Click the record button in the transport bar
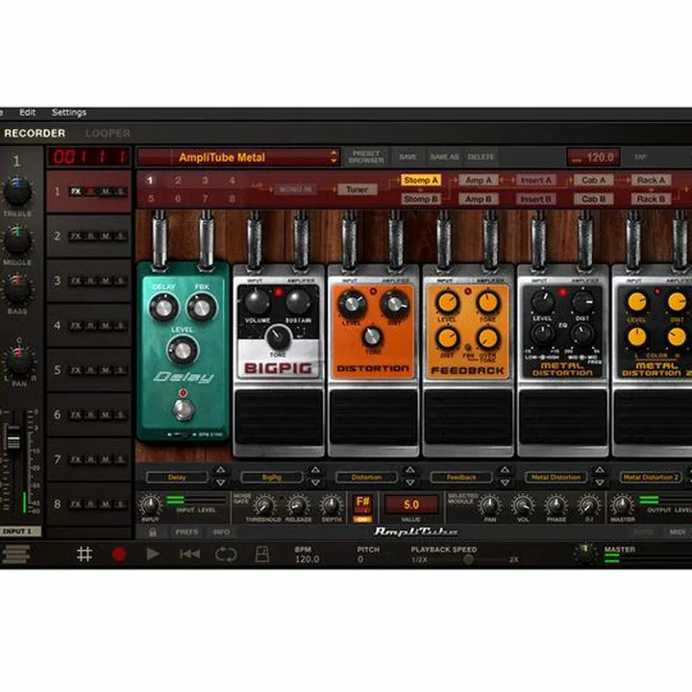 point(119,554)
